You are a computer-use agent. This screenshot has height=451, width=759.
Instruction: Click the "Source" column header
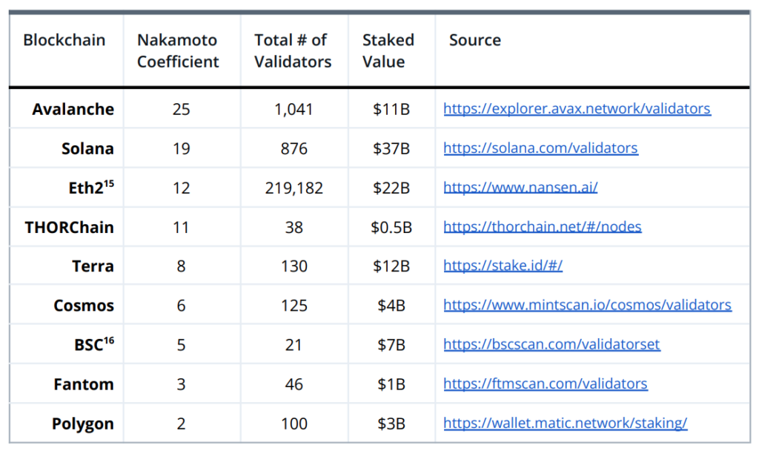pyautogui.click(x=475, y=40)
